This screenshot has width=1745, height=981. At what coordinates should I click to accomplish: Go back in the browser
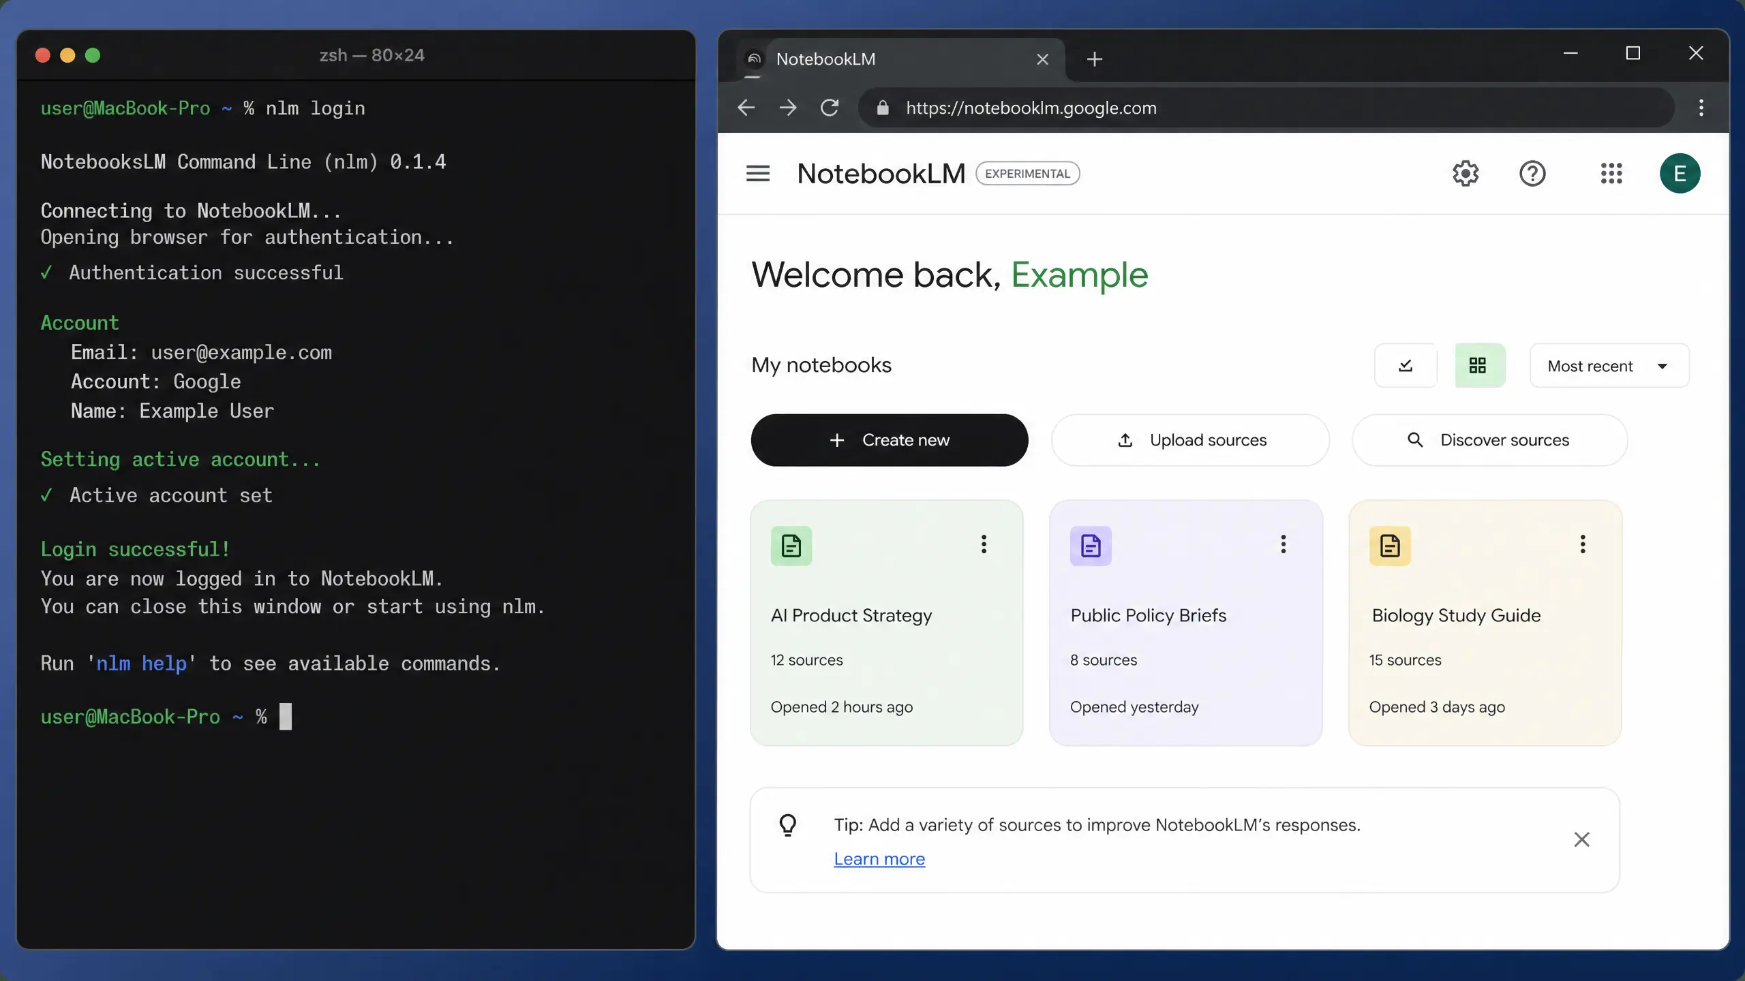(746, 108)
